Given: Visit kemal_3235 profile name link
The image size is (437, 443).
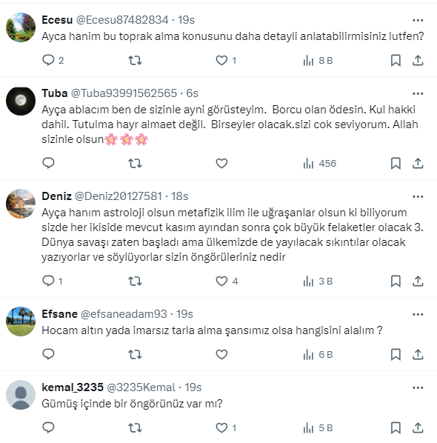Looking at the screenshot, I should tap(73, 387).
